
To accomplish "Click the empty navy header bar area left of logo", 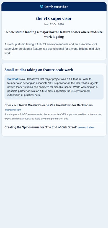I will pos(20,7).
